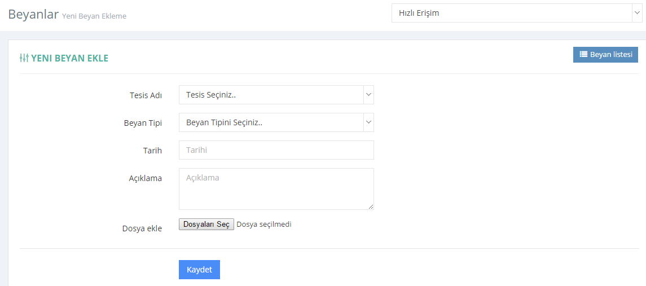The height and width of the screenshot is (286, 646).
Task: Click the Açıklama textarea resize grip
Action: click(371, 206)
